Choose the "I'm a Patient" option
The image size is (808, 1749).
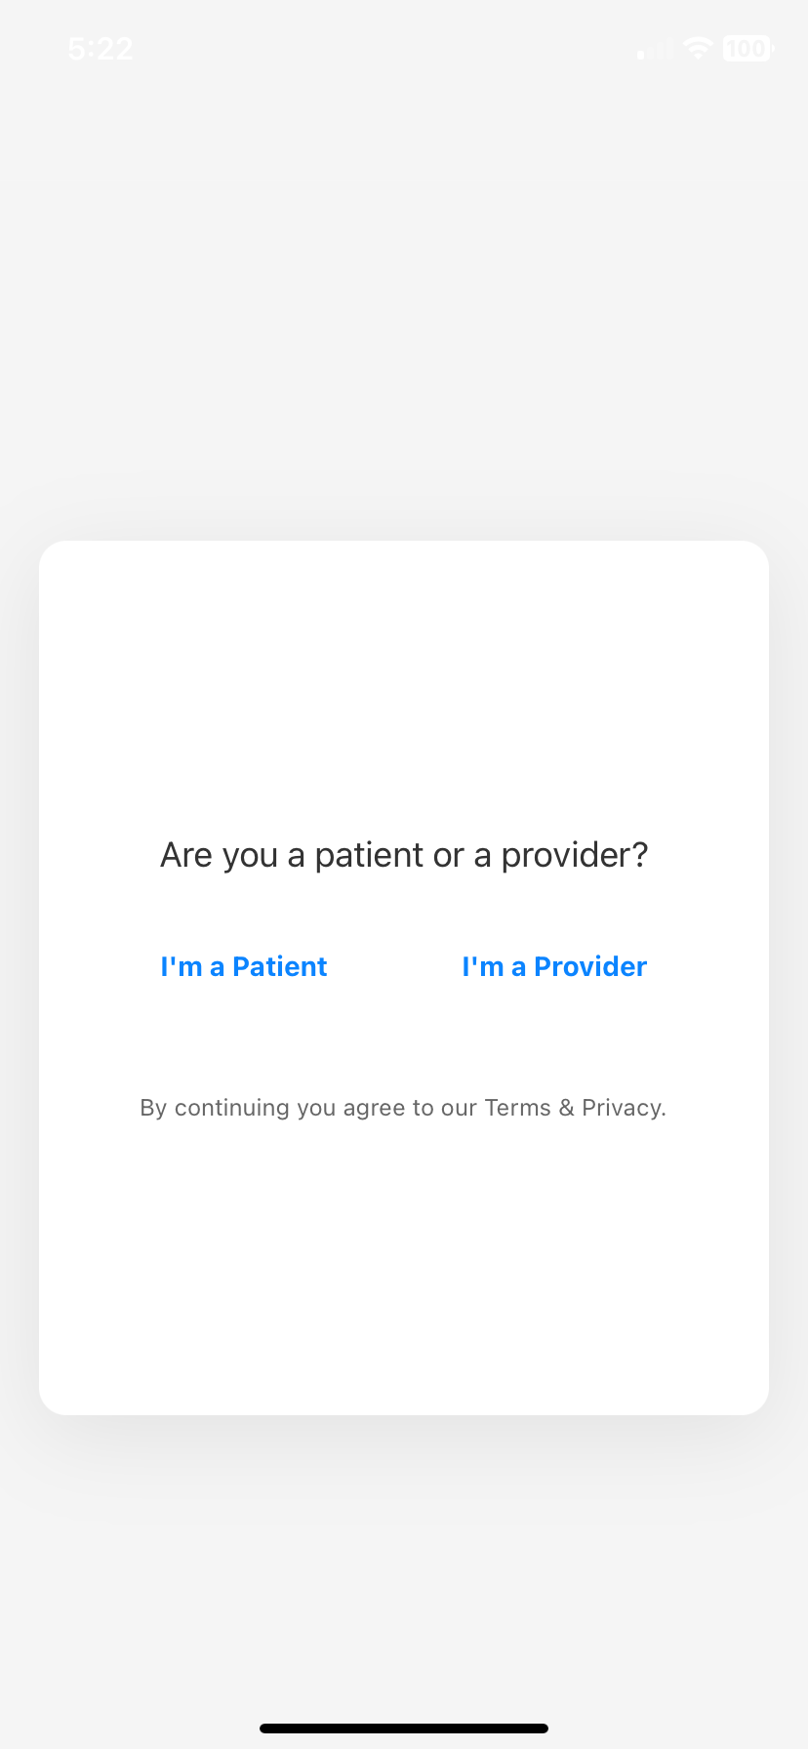tap(244, 966)
